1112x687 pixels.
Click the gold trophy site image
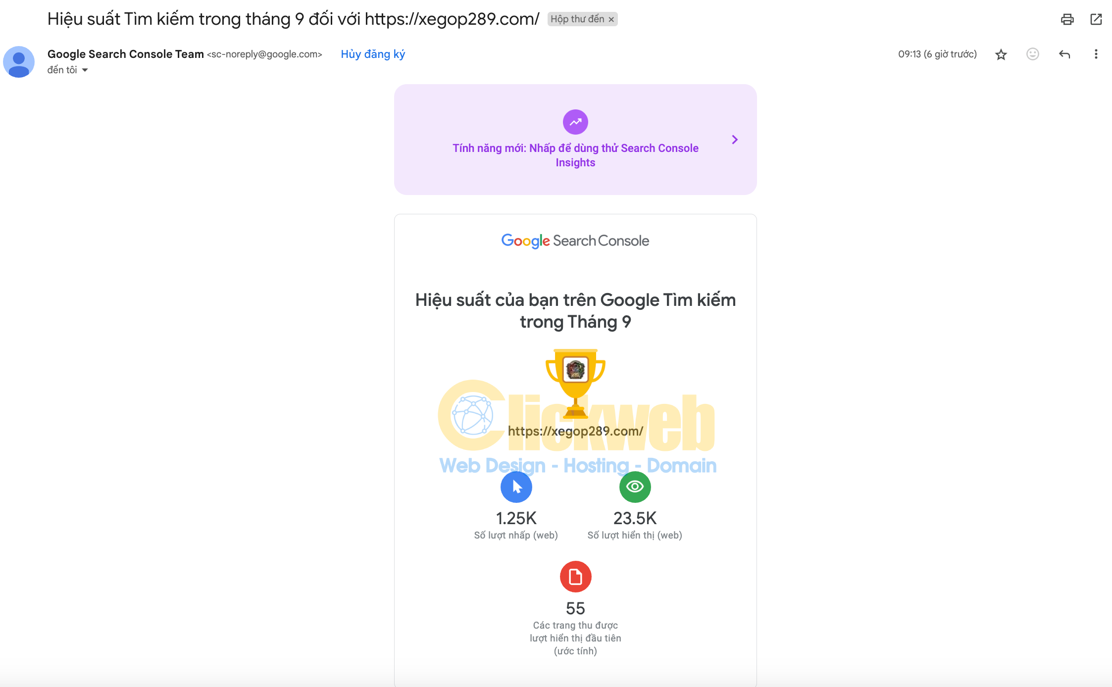[575, 384]
